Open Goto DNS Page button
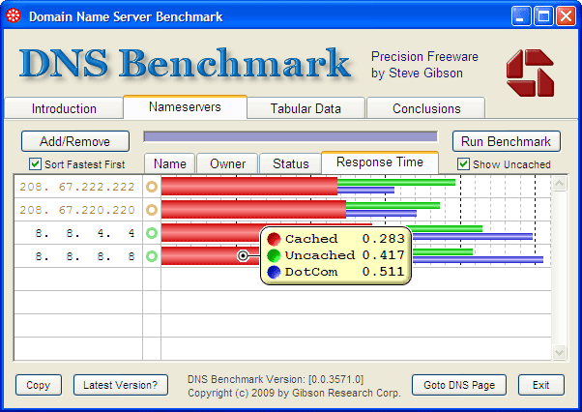 pos(459,385)
